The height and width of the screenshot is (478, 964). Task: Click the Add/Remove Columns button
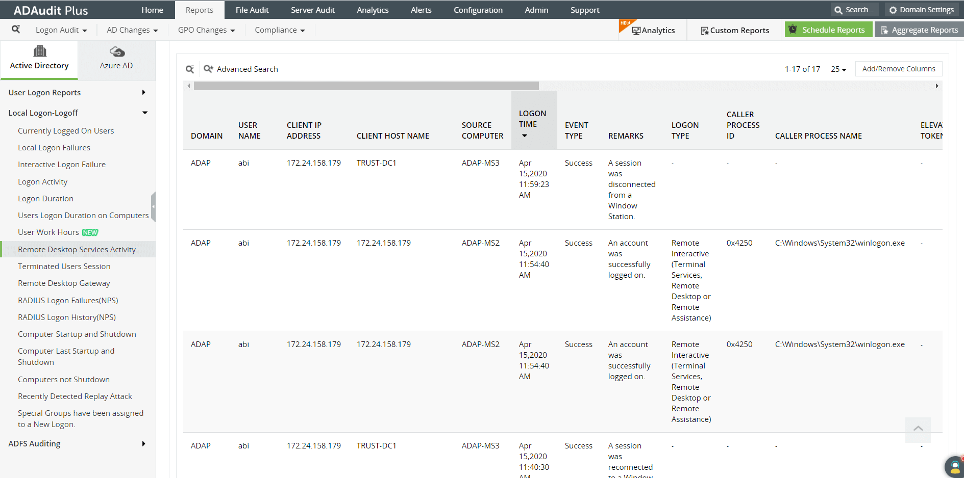point(899,69)
